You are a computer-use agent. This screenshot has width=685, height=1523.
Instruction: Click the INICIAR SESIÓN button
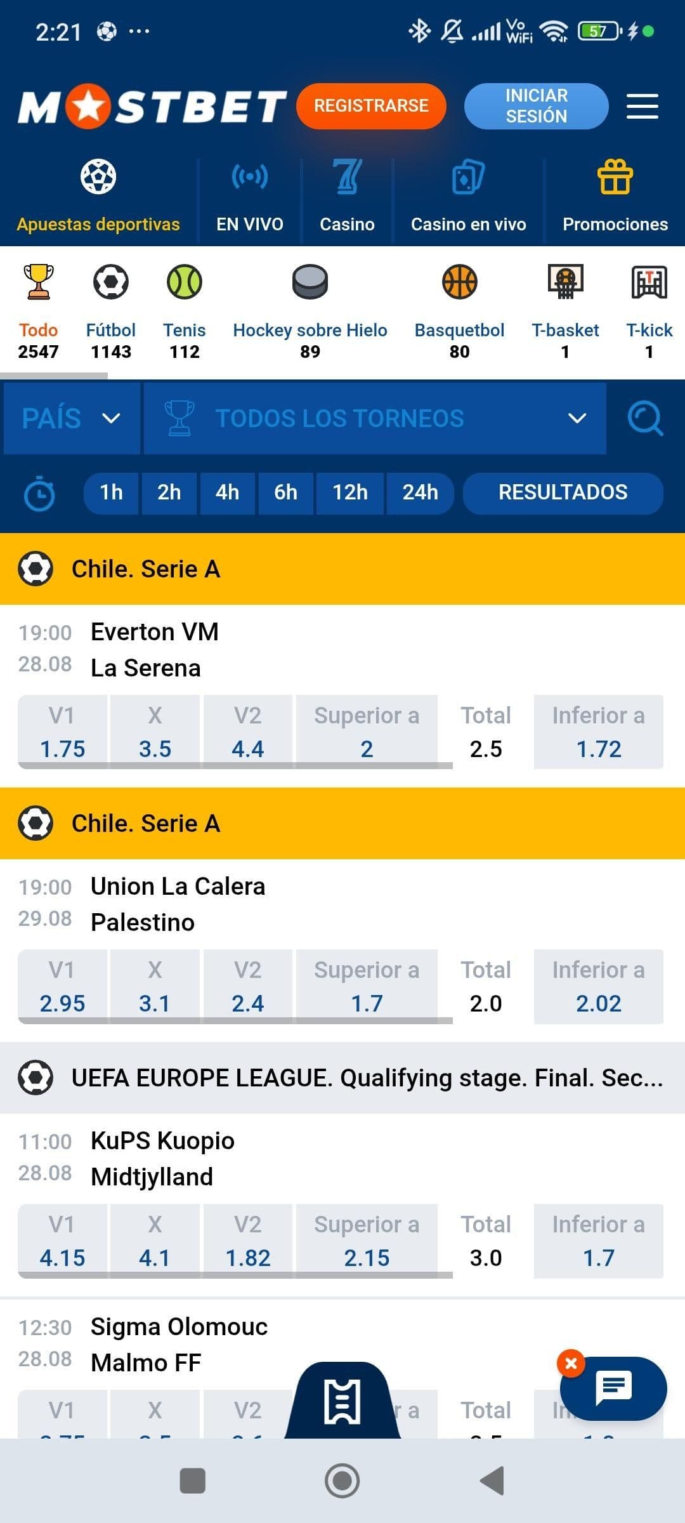click(x=537, y=106)
